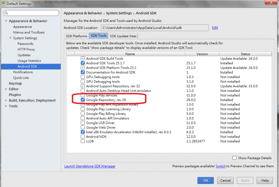Check the Android NDK package checkbox
279x187 pixels.
click(83, 136)
